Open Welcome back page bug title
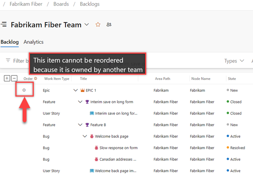 (x=112, y=136)
